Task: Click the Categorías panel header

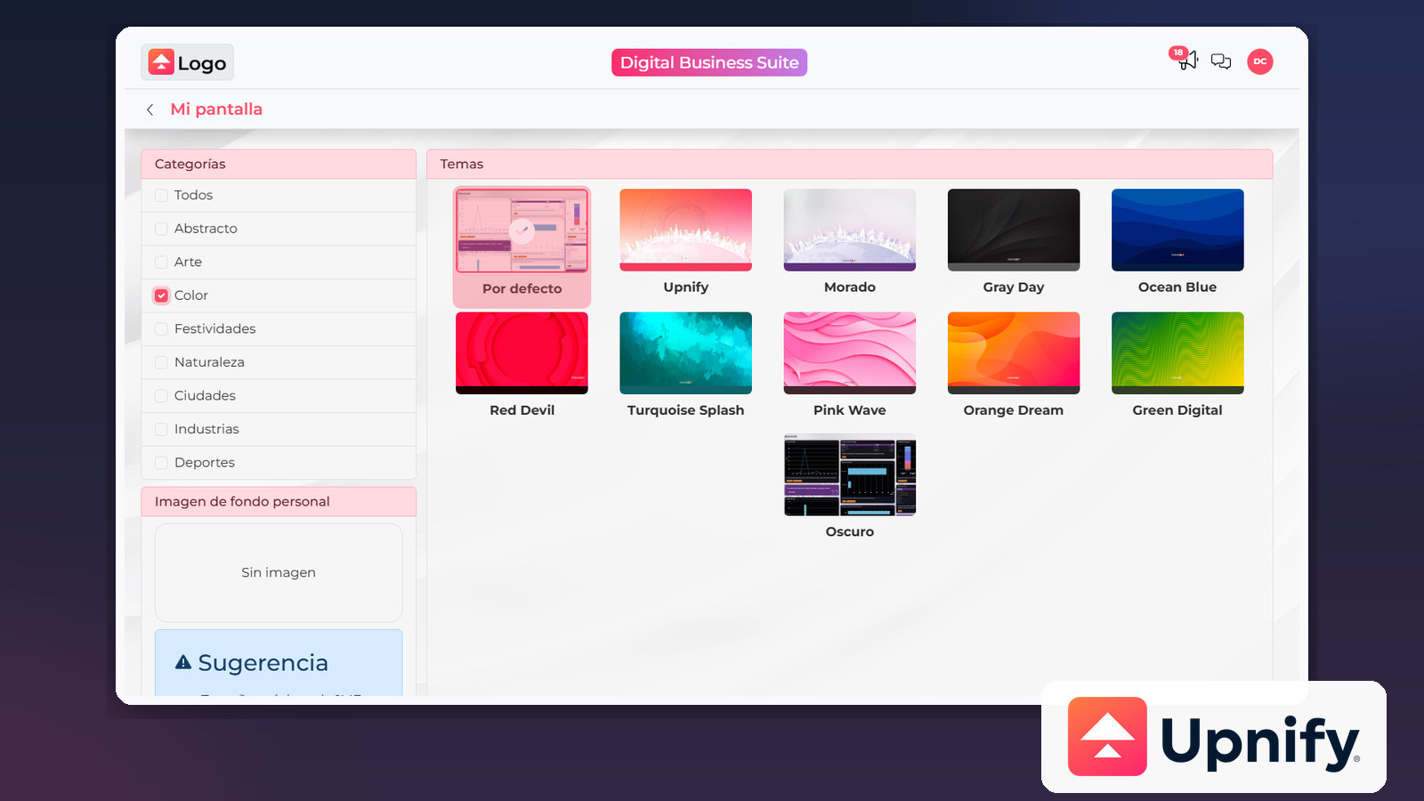Action: pos(279,164)
